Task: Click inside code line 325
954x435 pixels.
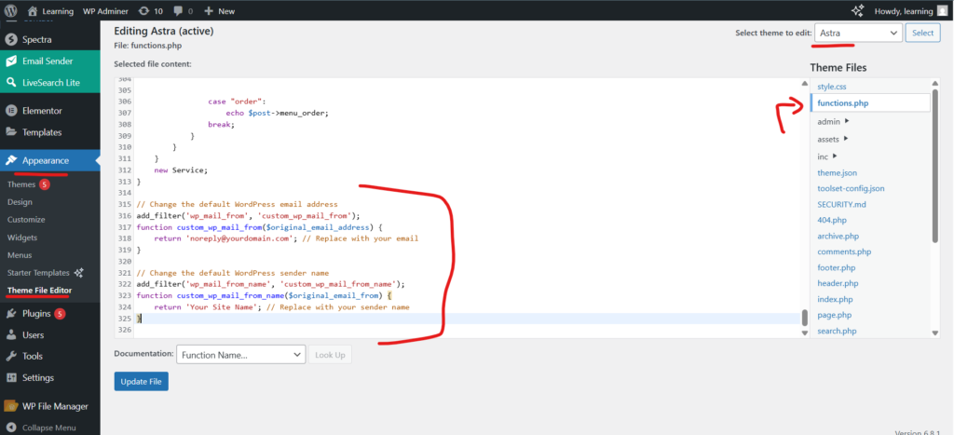Action: point(467,319)
